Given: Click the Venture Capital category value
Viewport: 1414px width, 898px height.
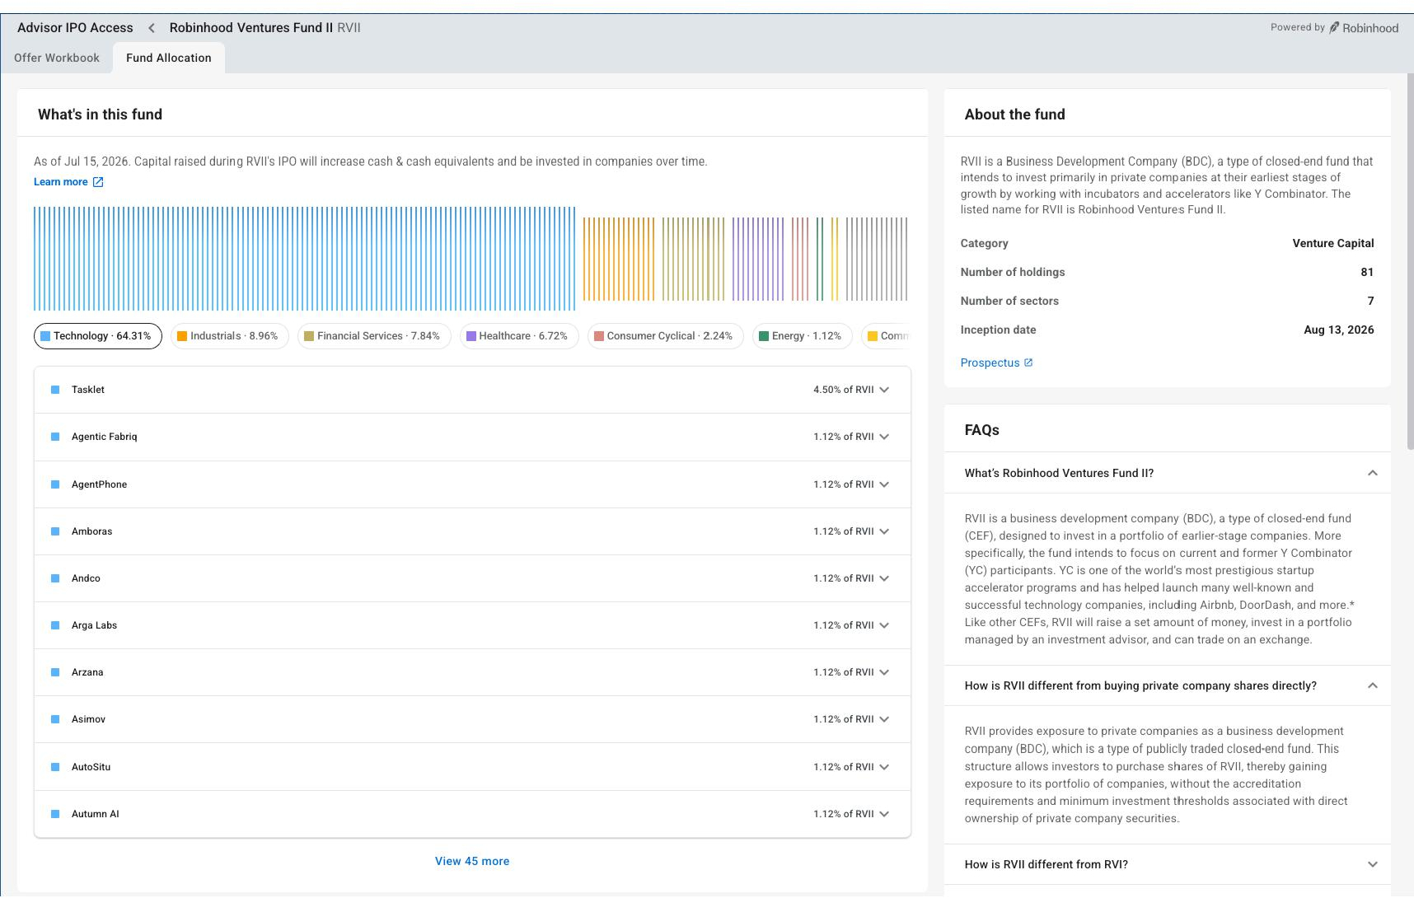Looking at the screenshot, I should coord(1333,243).
